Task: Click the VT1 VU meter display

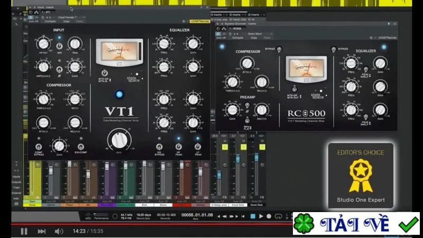Action: point(119,52)
